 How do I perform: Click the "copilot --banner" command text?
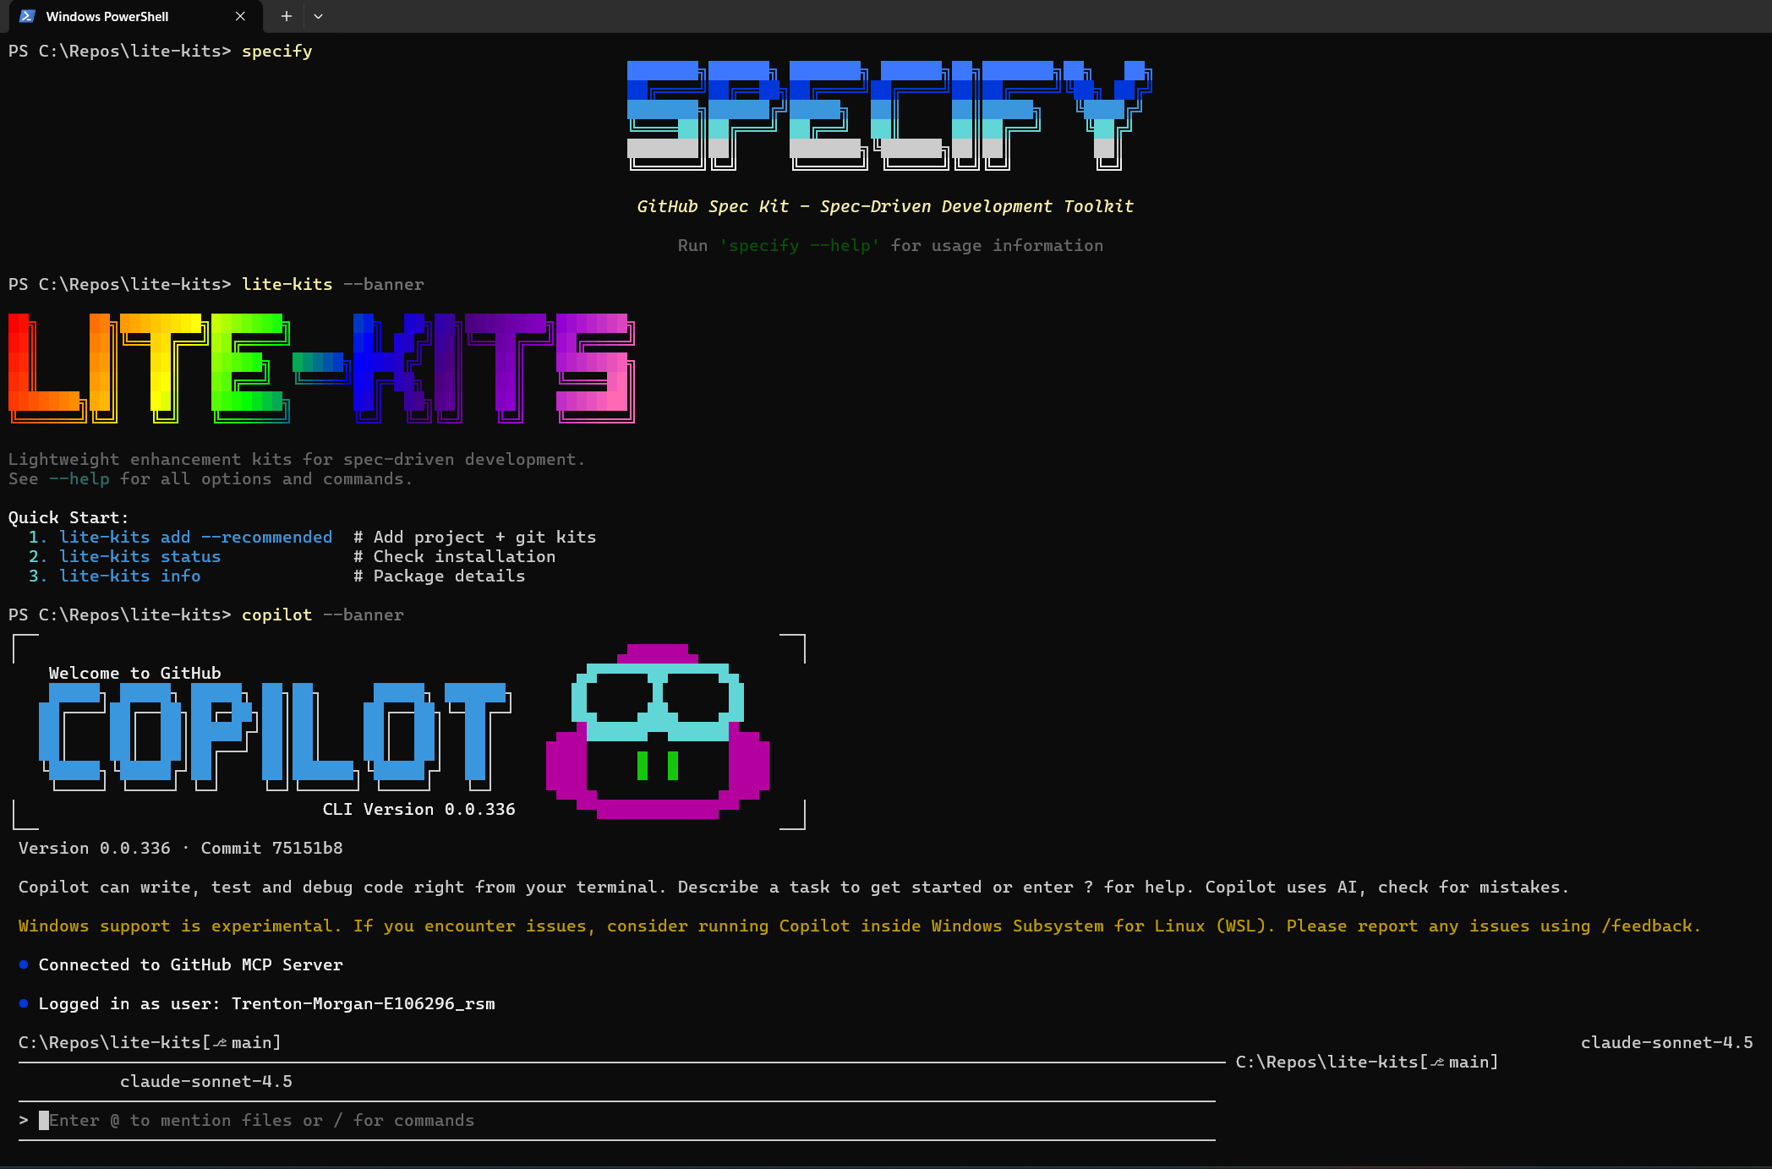pyautogui.click(x=323, y=615)
